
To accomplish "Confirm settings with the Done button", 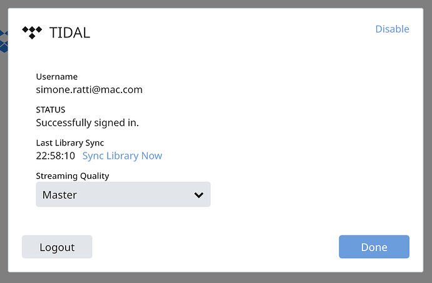I will coord(374,247).
